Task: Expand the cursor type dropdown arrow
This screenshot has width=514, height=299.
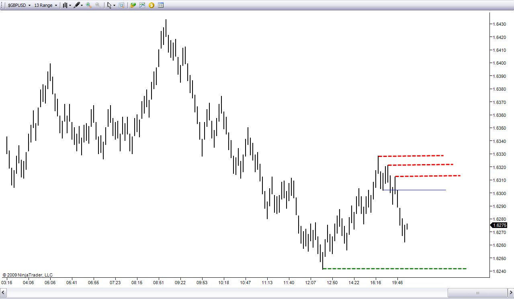Action: (115, 6)
